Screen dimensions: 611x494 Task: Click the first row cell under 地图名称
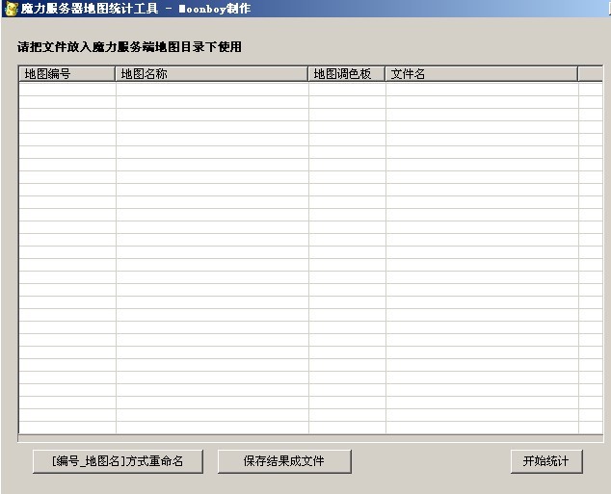(x=212, y=90)
